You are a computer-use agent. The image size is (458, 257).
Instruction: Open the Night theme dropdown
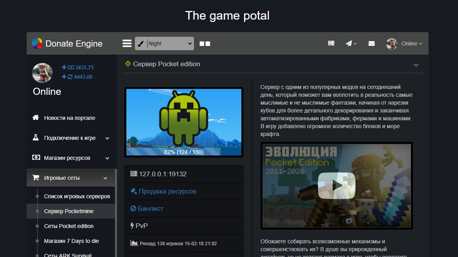(x=164, y=43)
